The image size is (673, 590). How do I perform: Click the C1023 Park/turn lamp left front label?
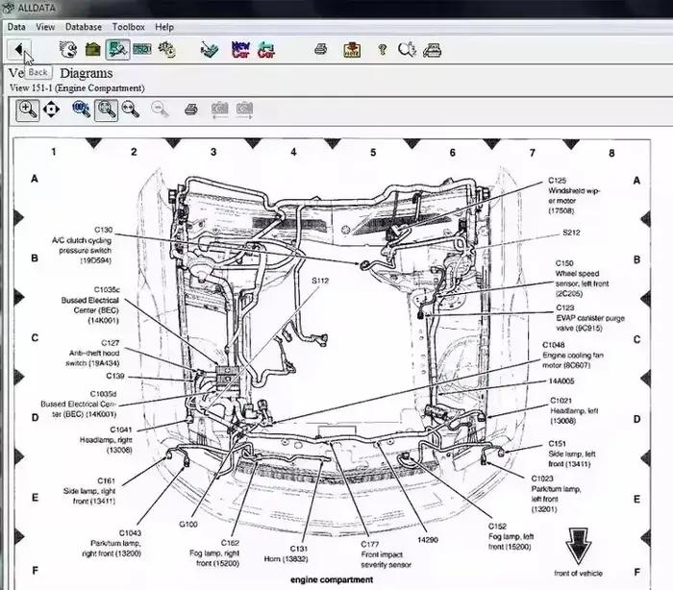[x=556, y=494]
